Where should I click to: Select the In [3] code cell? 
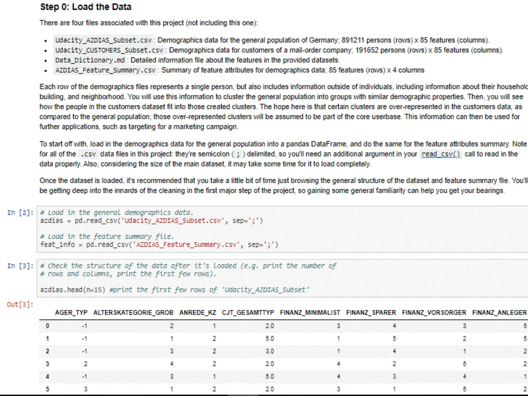click(x=158, y=277)
